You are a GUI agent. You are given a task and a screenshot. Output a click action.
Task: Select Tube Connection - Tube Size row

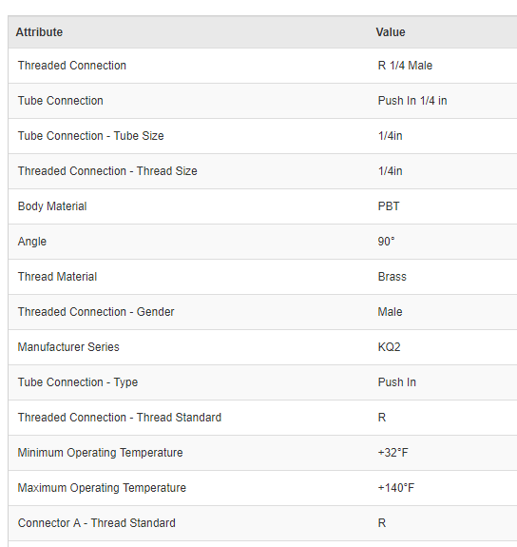(x=262, y=136)
